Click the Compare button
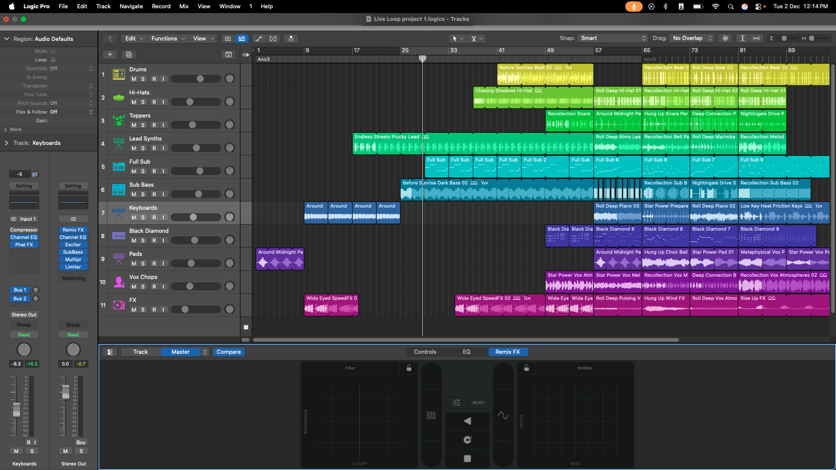The image size is (836, 470). (229, 352)
